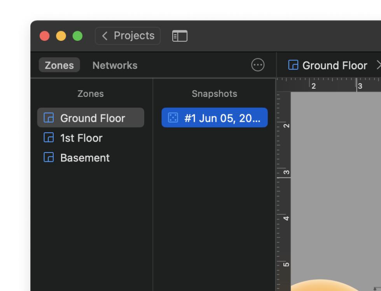Screen dimensions: 381x291
Task: Click the horizontal ruler at mark 2
Action: [313, 86]
